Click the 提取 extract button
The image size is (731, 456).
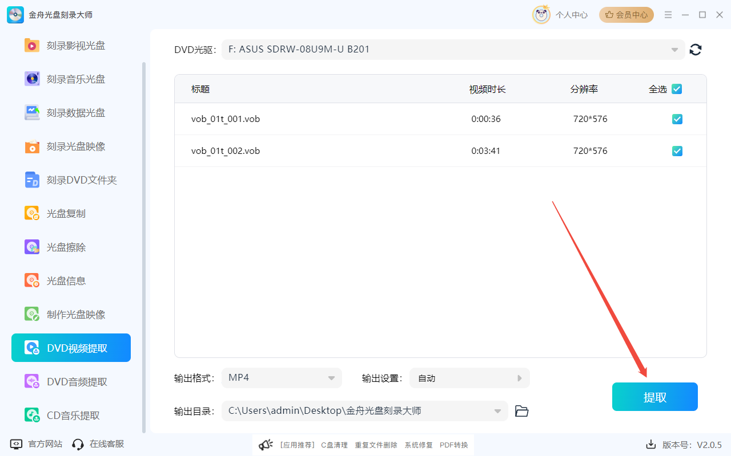(x=655, y=397)
